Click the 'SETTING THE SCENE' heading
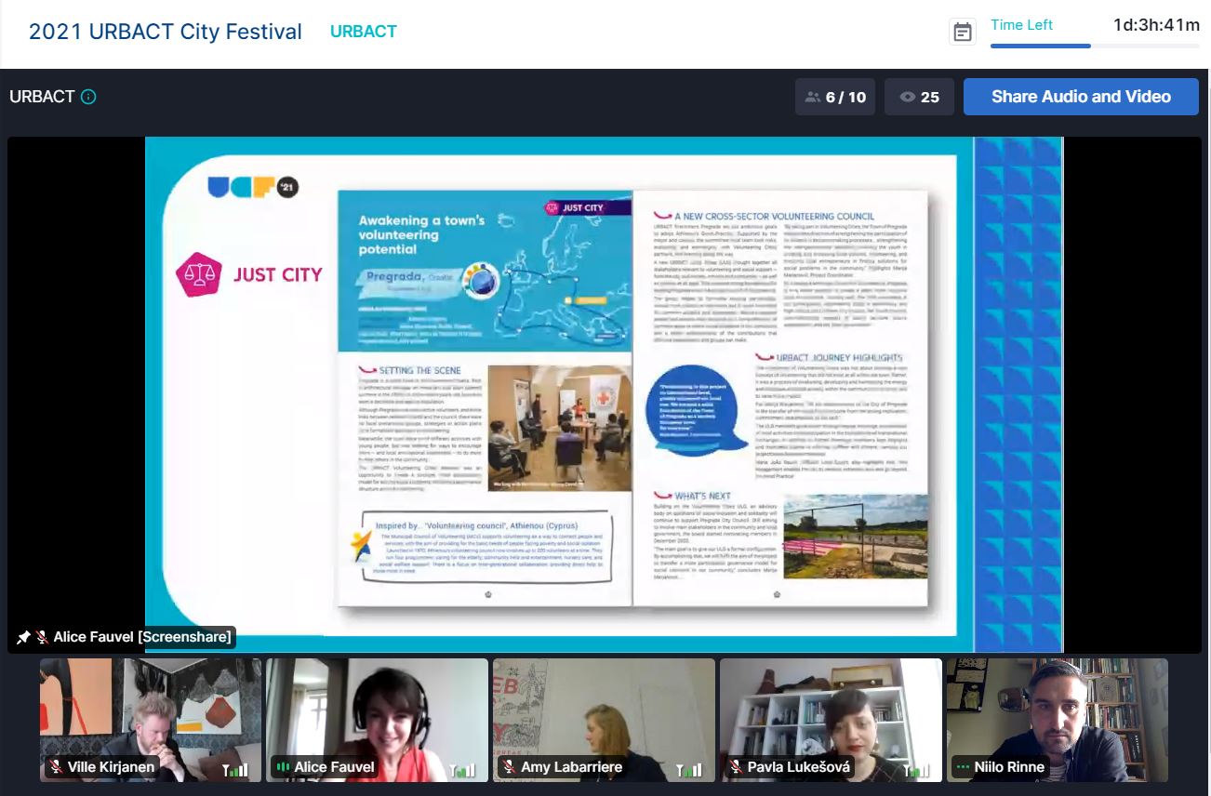Screen dimensions: 1211x796 point(419,370)
